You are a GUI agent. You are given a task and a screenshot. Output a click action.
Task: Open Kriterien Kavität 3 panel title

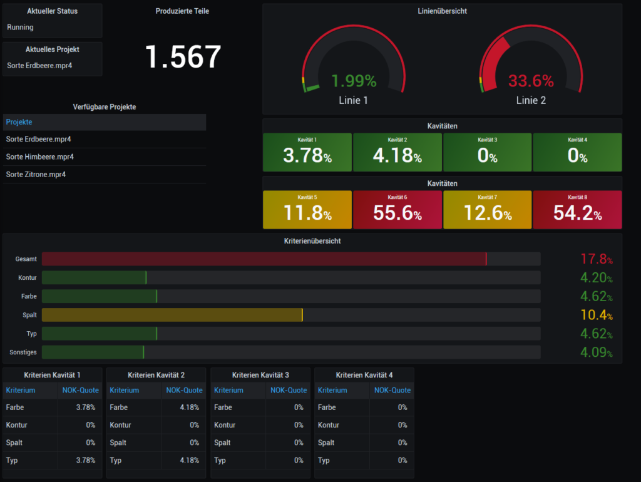260,376
